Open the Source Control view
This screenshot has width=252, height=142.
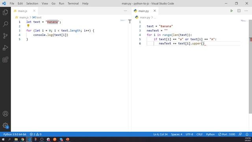tap(5, 36)
